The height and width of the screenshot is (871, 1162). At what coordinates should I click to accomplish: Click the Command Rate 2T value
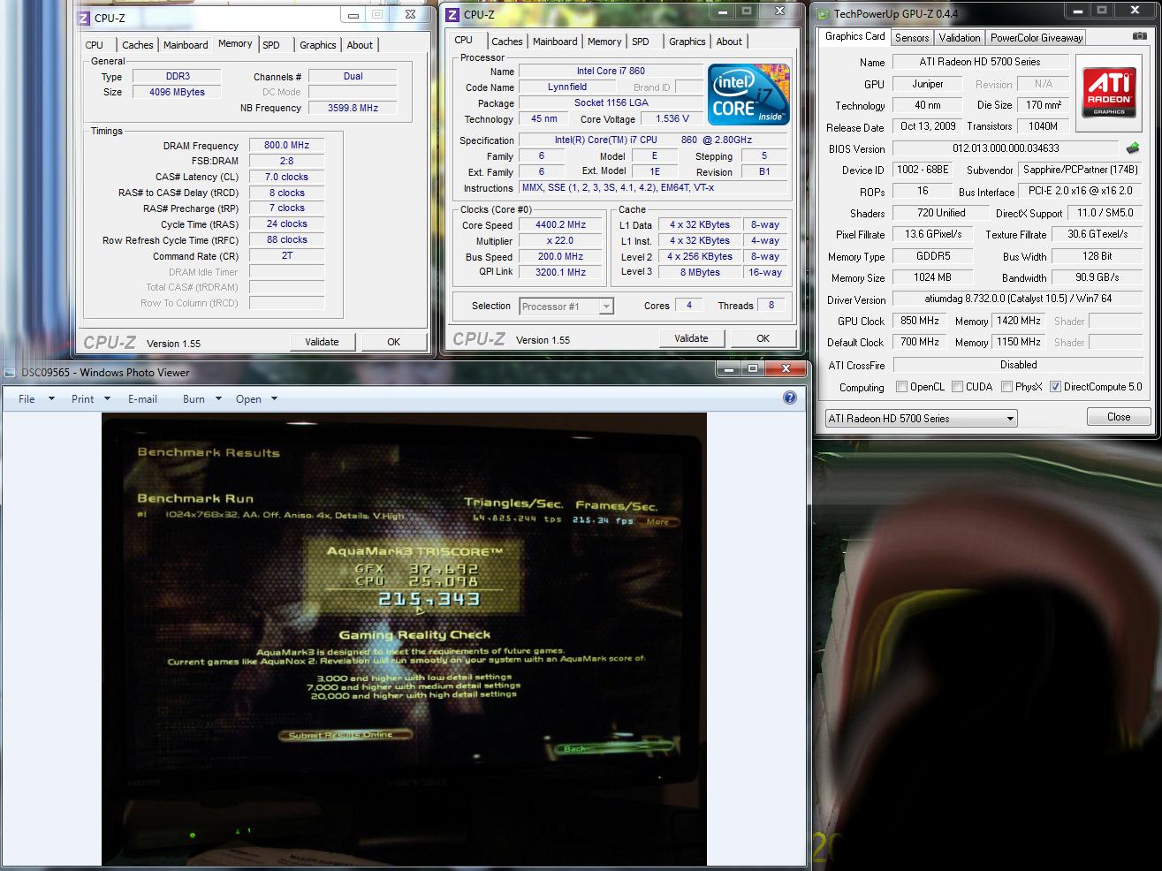286,255
